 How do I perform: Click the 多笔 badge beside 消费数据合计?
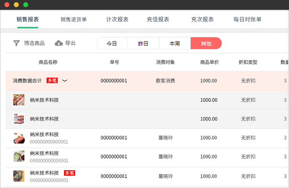pyautogui.click(x=52, y=80)
